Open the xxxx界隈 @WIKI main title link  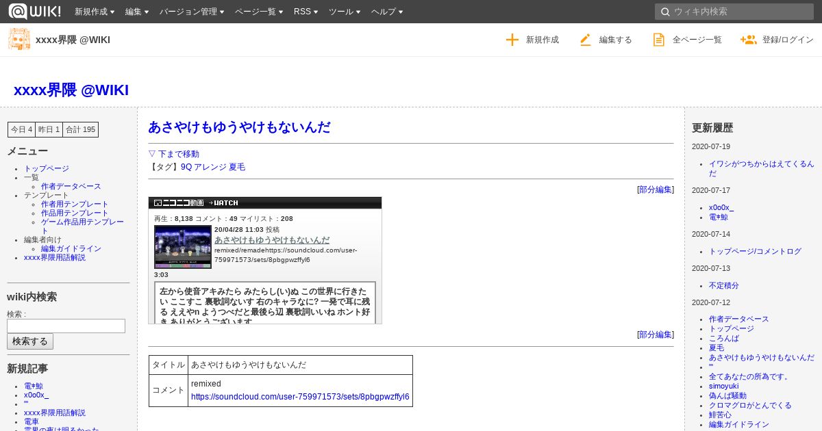(x=71, y=90)
